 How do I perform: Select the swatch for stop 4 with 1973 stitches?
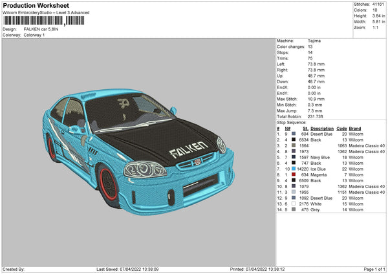294,151
